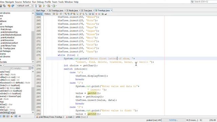The width and height of the screenshot is (217, 122).
Task: Open the Tools menu
Action: pyautogui.click(x=61, y=2)
